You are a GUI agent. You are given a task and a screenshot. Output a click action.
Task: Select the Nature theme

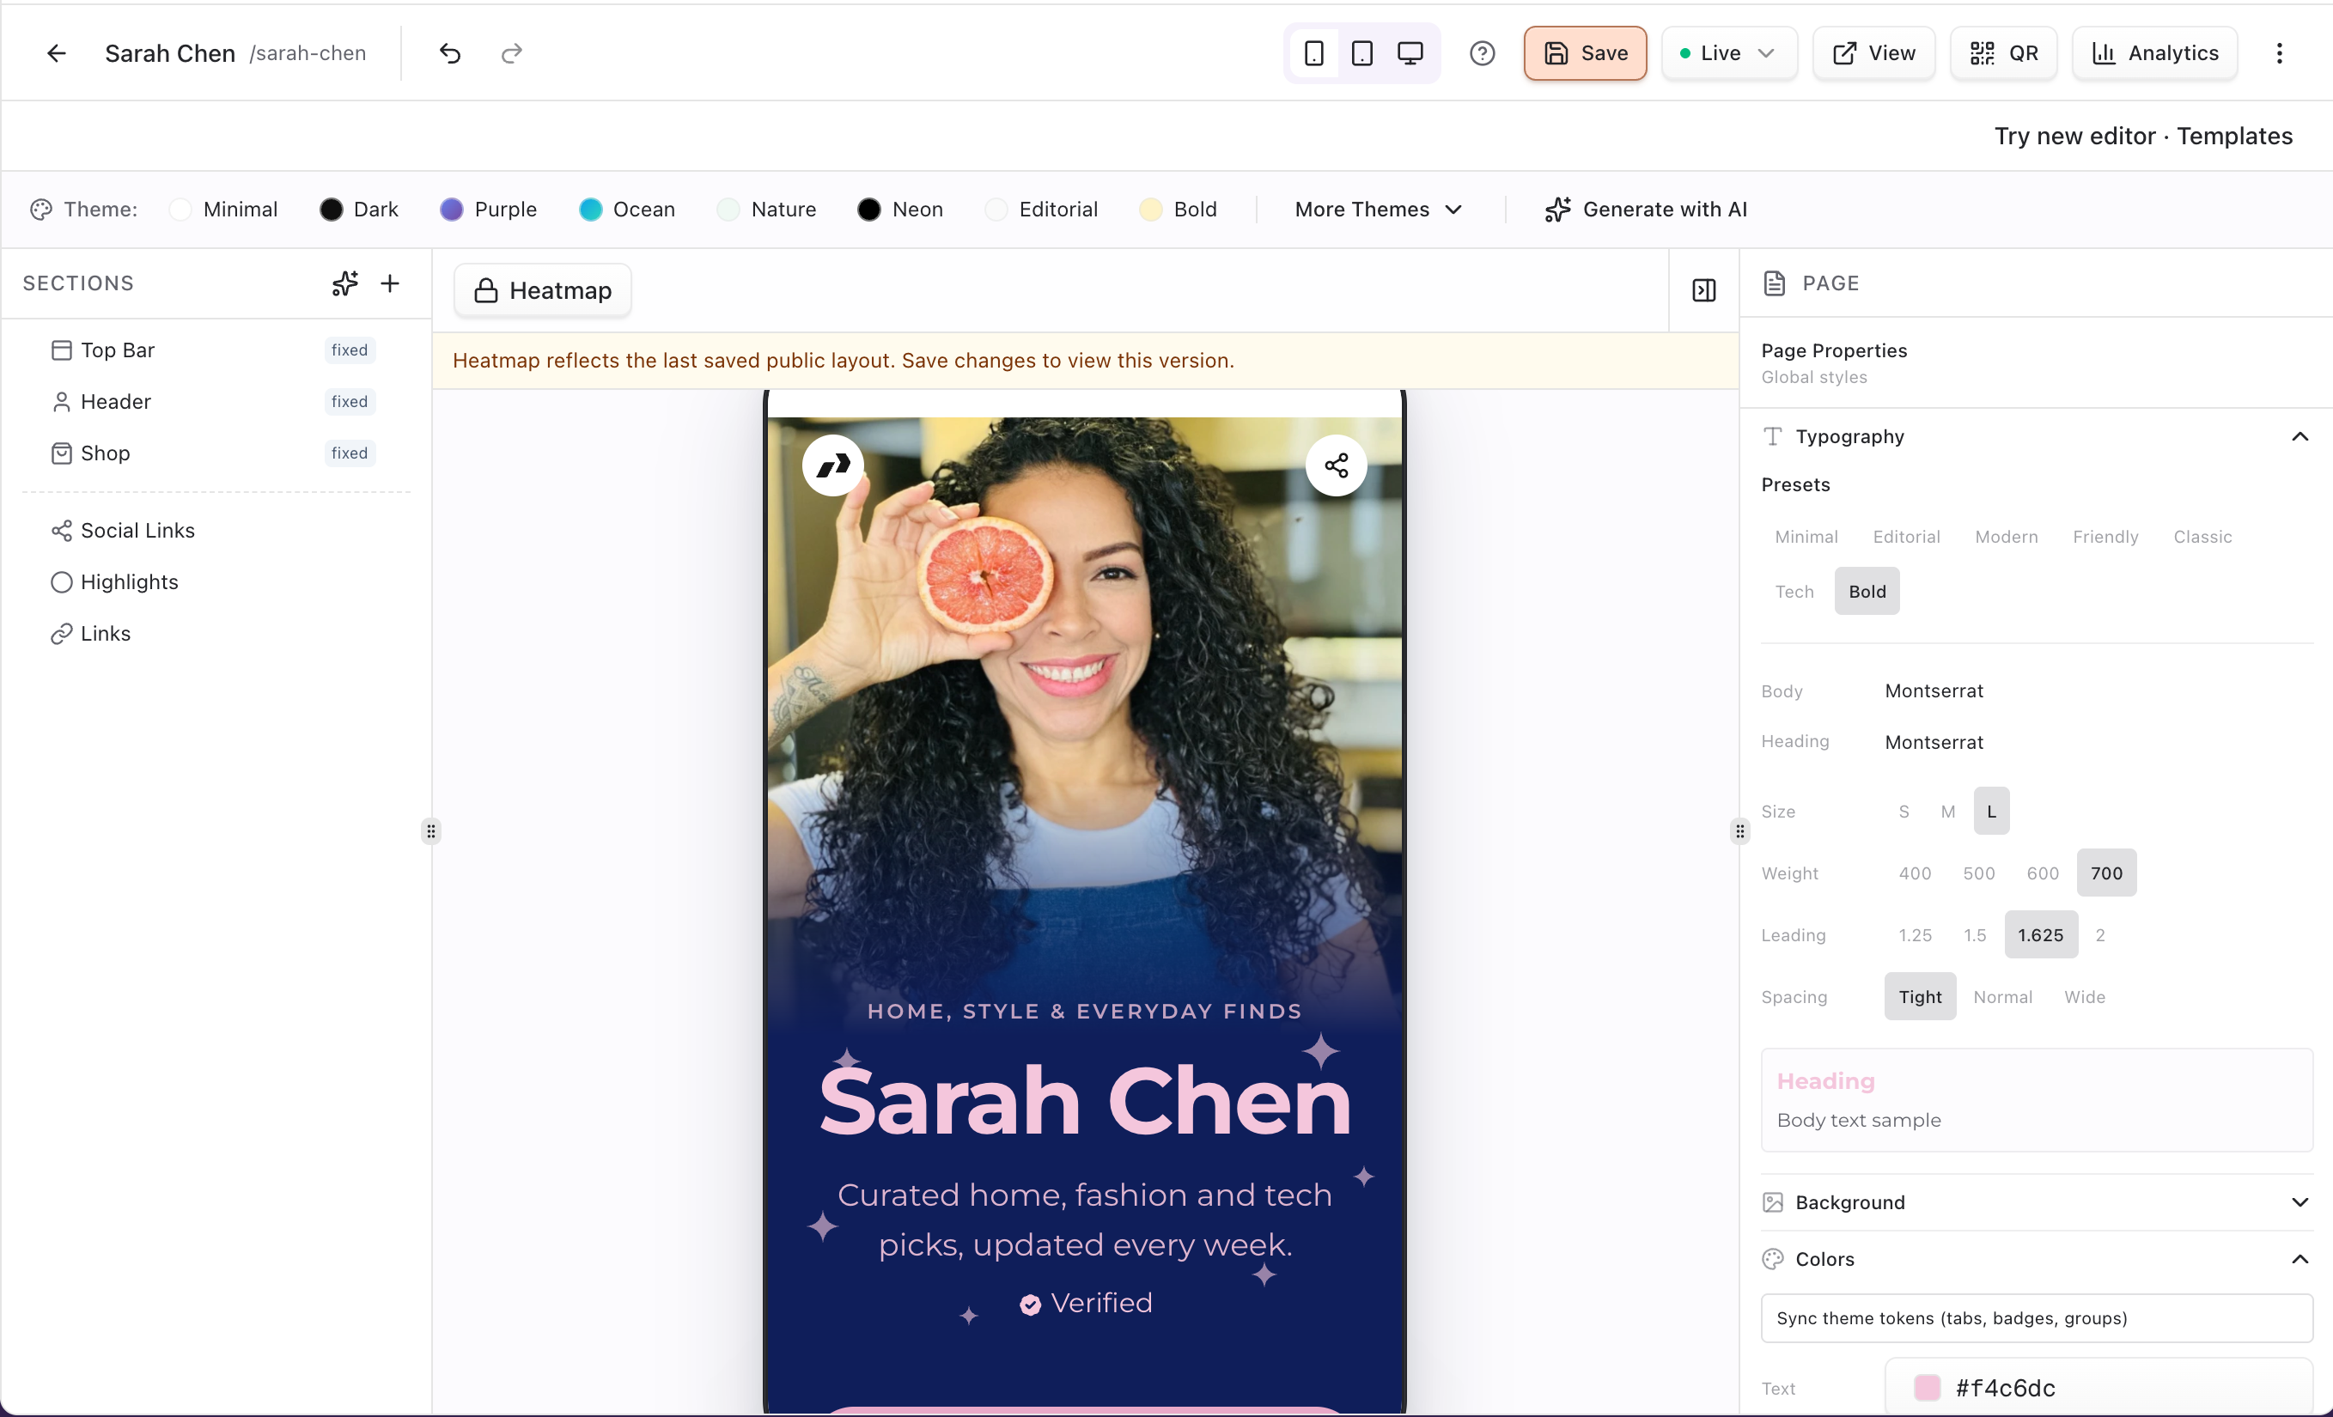click(x=766, y=210)
